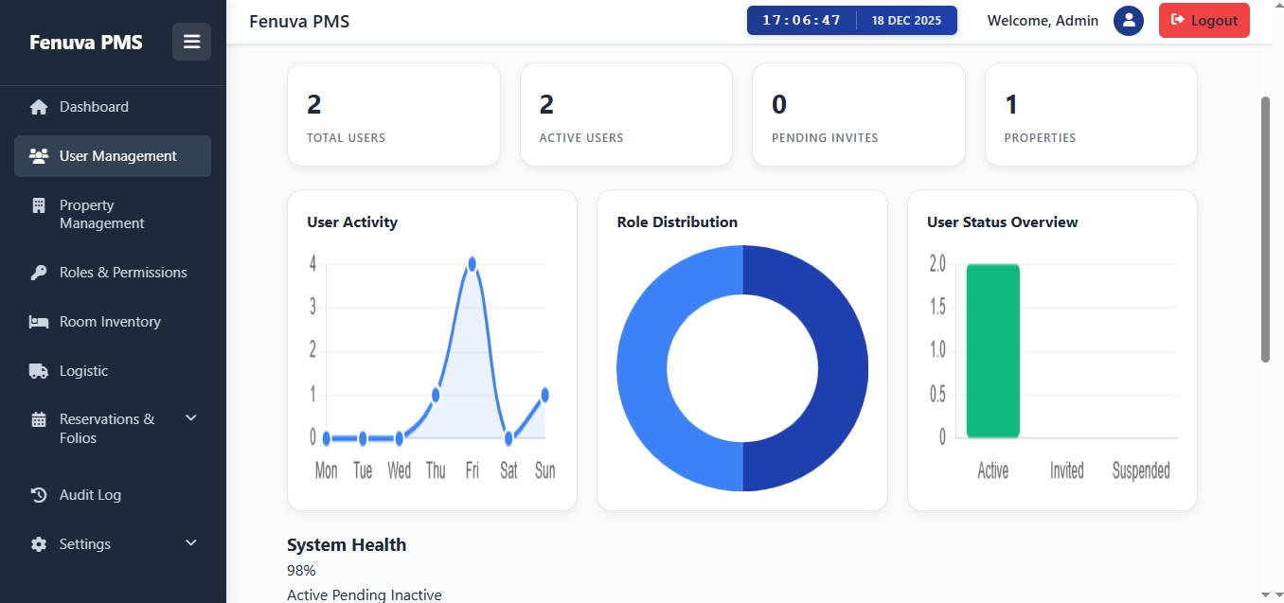The image size is (1284, 603).
Task: Toggle the sidebar with the hamburger button
Action: click(191, 42)
